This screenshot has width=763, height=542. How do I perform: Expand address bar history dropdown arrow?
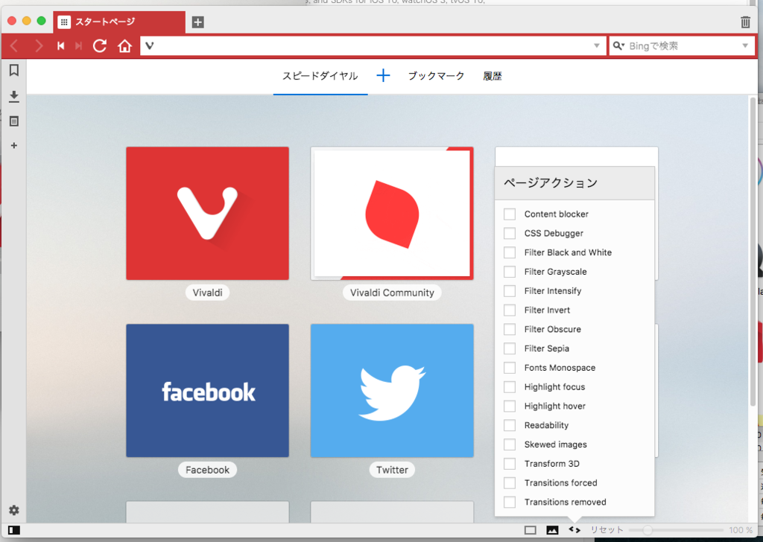[597, 46]
